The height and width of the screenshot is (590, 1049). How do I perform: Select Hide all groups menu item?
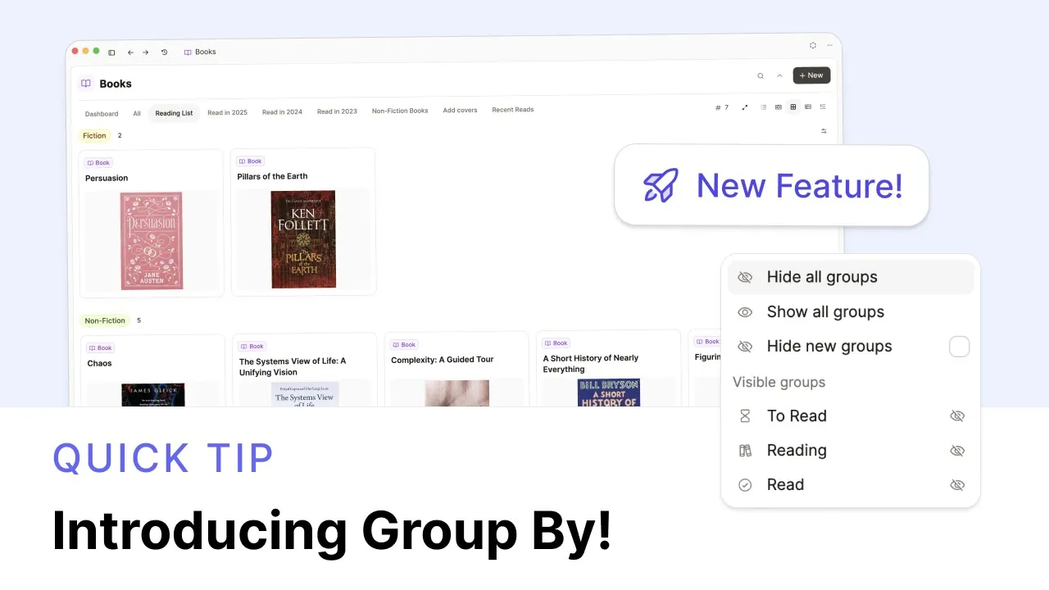(851, 277)
